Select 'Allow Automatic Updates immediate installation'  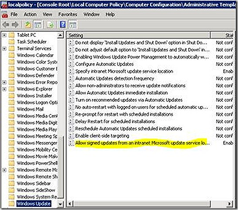122,92
